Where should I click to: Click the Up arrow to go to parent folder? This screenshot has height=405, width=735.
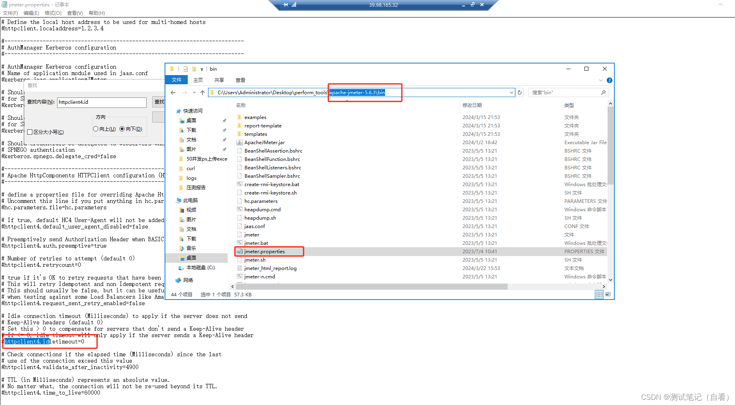coord(203,92)
